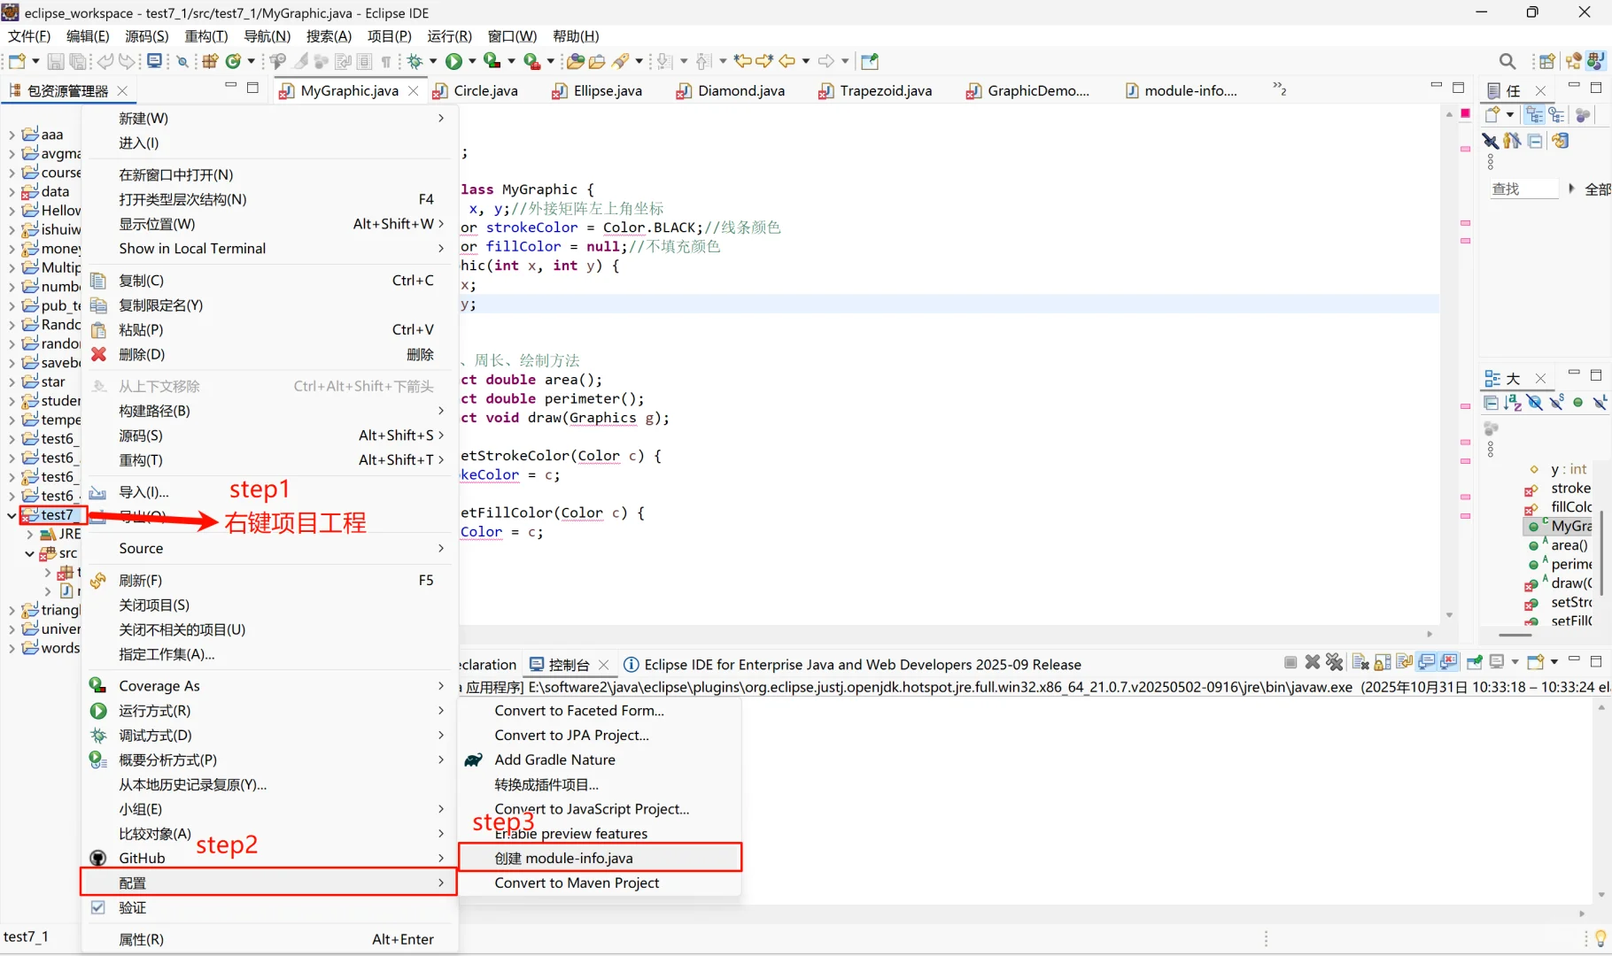Switch to the Circle.java tab
Screen dimensions: 1612x956
(484, 90)
